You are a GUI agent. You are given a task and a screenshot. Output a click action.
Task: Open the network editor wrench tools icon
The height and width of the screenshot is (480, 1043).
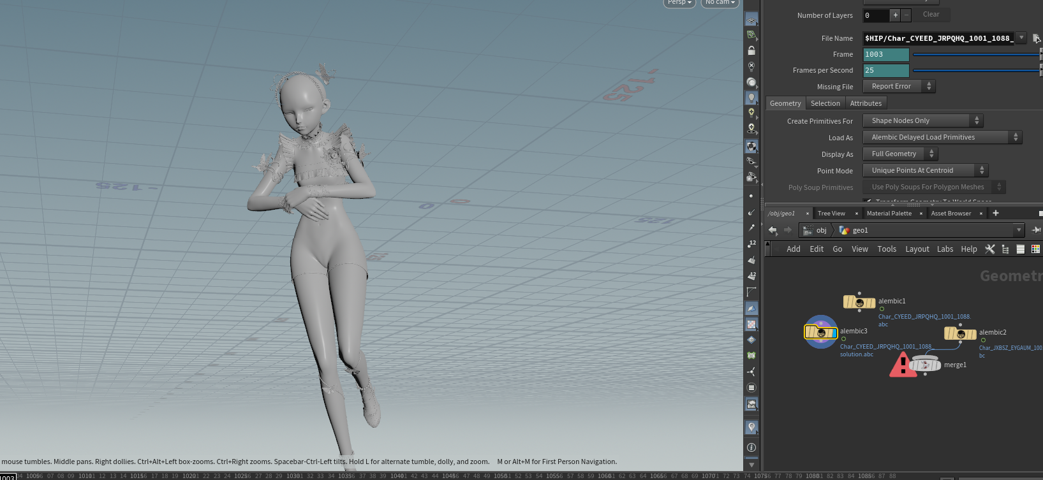(990, 249)
